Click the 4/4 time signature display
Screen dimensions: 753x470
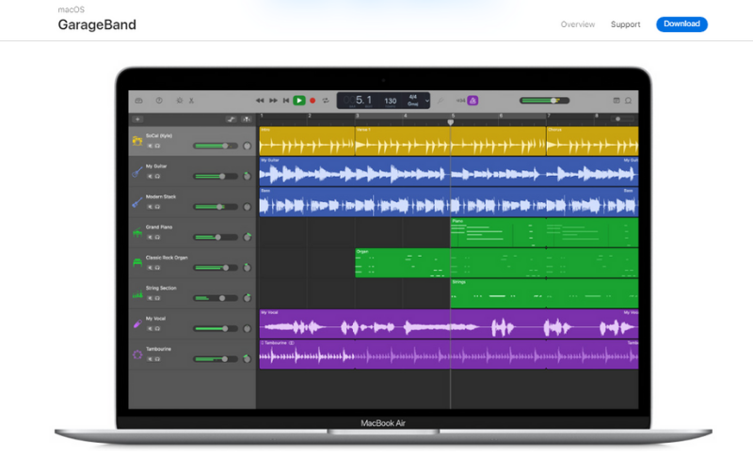tap(413, 97)
